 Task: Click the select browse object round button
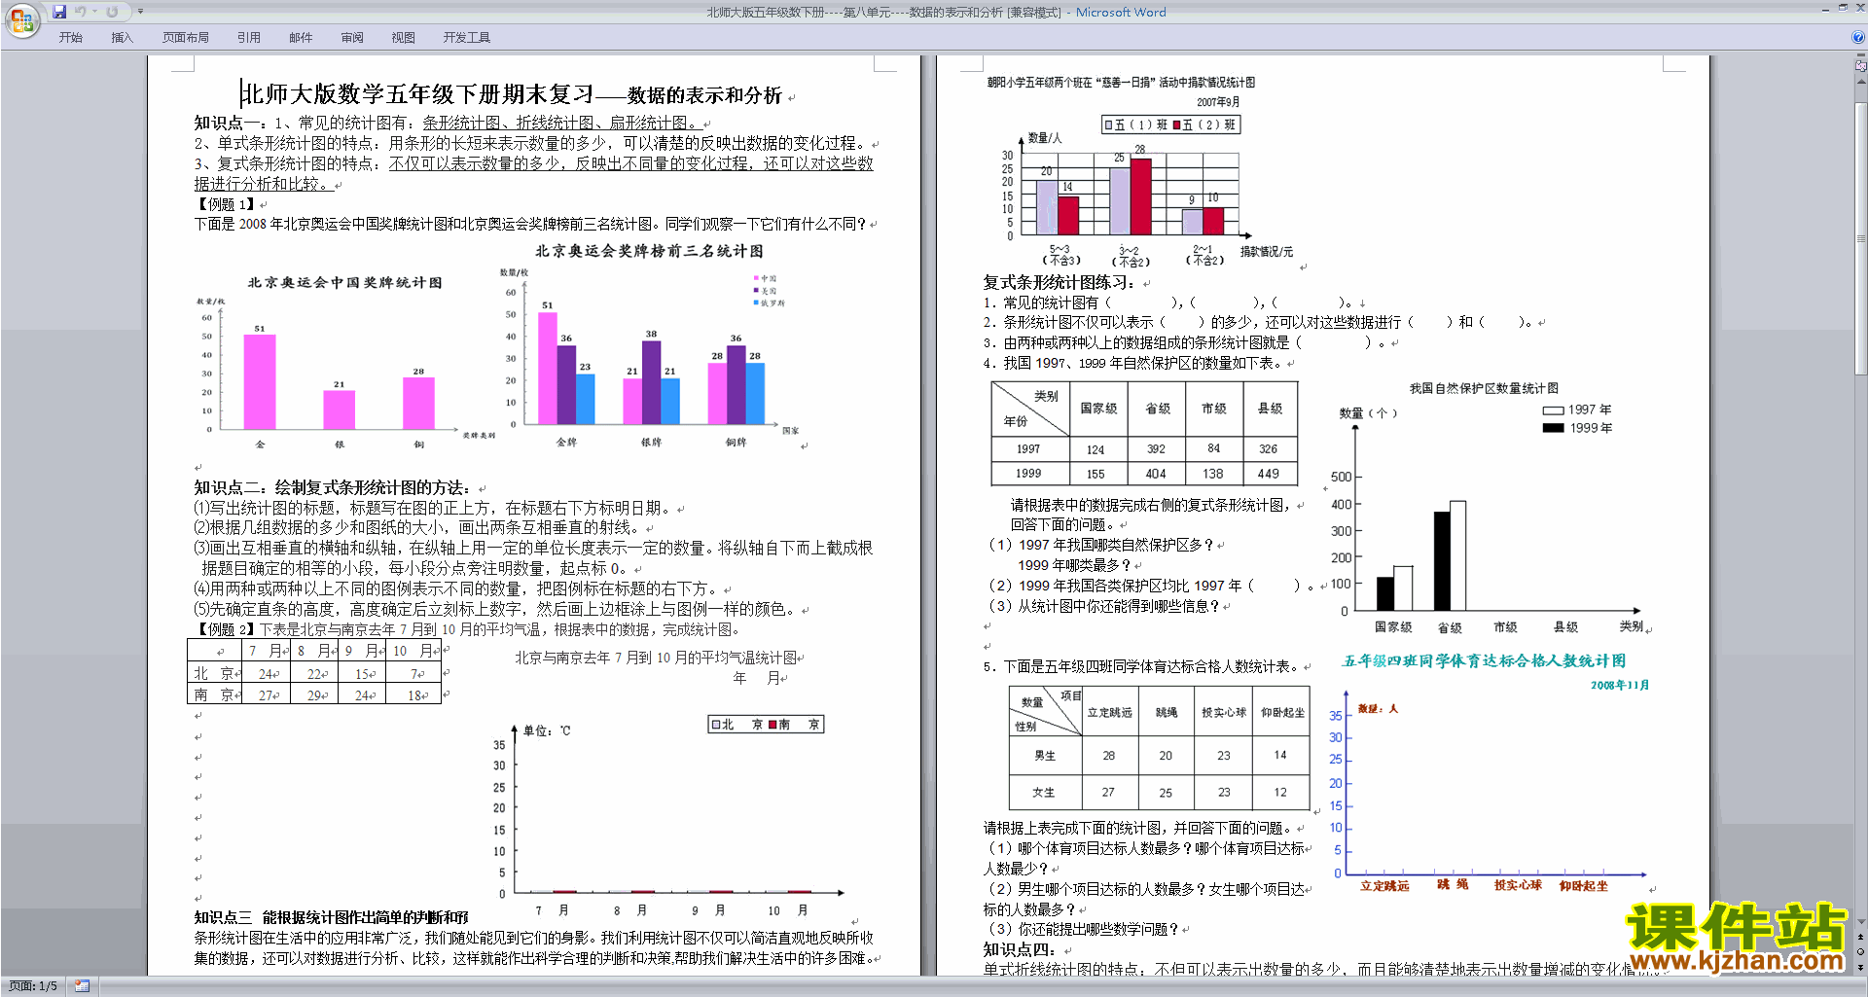(x=1861, y=951)
